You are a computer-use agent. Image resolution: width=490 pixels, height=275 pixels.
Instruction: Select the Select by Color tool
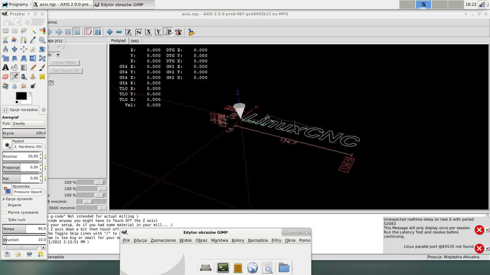pos(42,31)
